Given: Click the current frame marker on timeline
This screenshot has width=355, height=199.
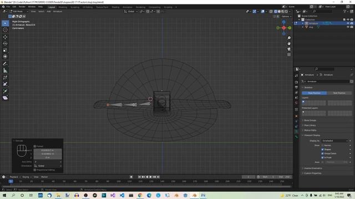Looking at the screenshot, I should (11, 181).
